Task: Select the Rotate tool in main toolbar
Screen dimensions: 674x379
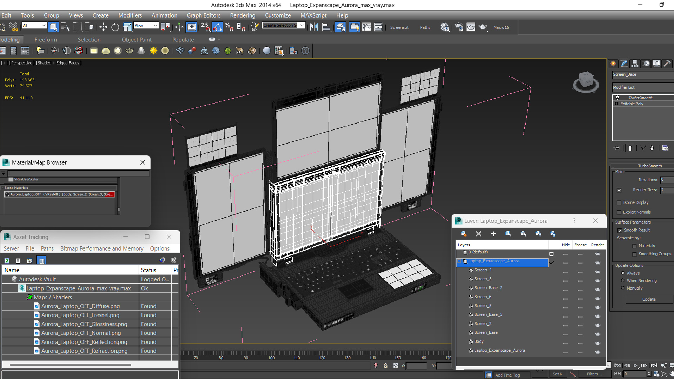Action: click(x=115, y=27)
